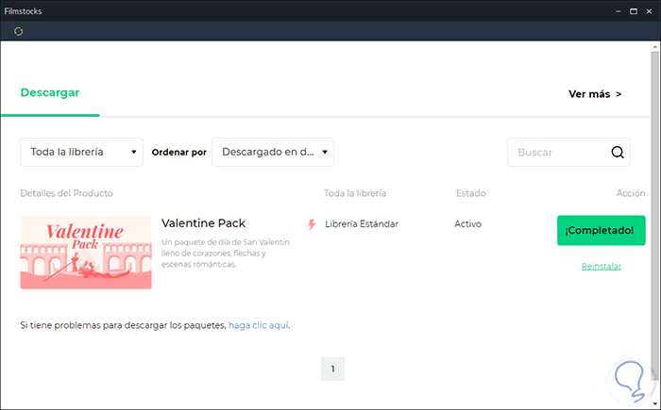Click the Reinstalar link
Screen dimensions: 661x410
[x=602, y=266]
